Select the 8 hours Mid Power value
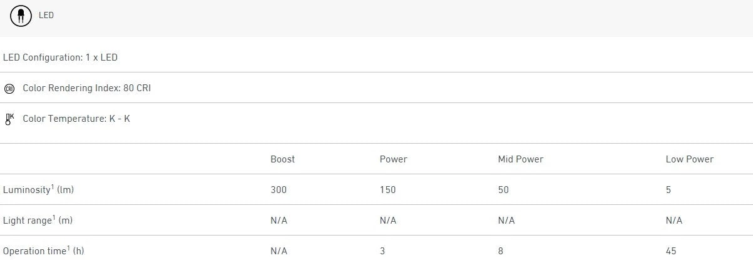 [501, 251]
